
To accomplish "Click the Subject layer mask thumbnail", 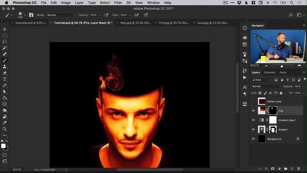I will click(x=273, y=129).
